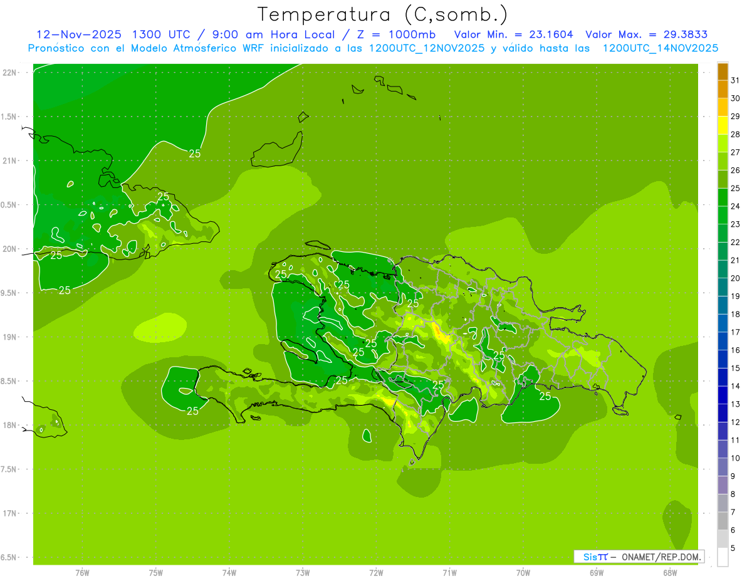Click the '22N' latitude axis label
This screenshot has width=752, height=581.
(x=9, y=73)
